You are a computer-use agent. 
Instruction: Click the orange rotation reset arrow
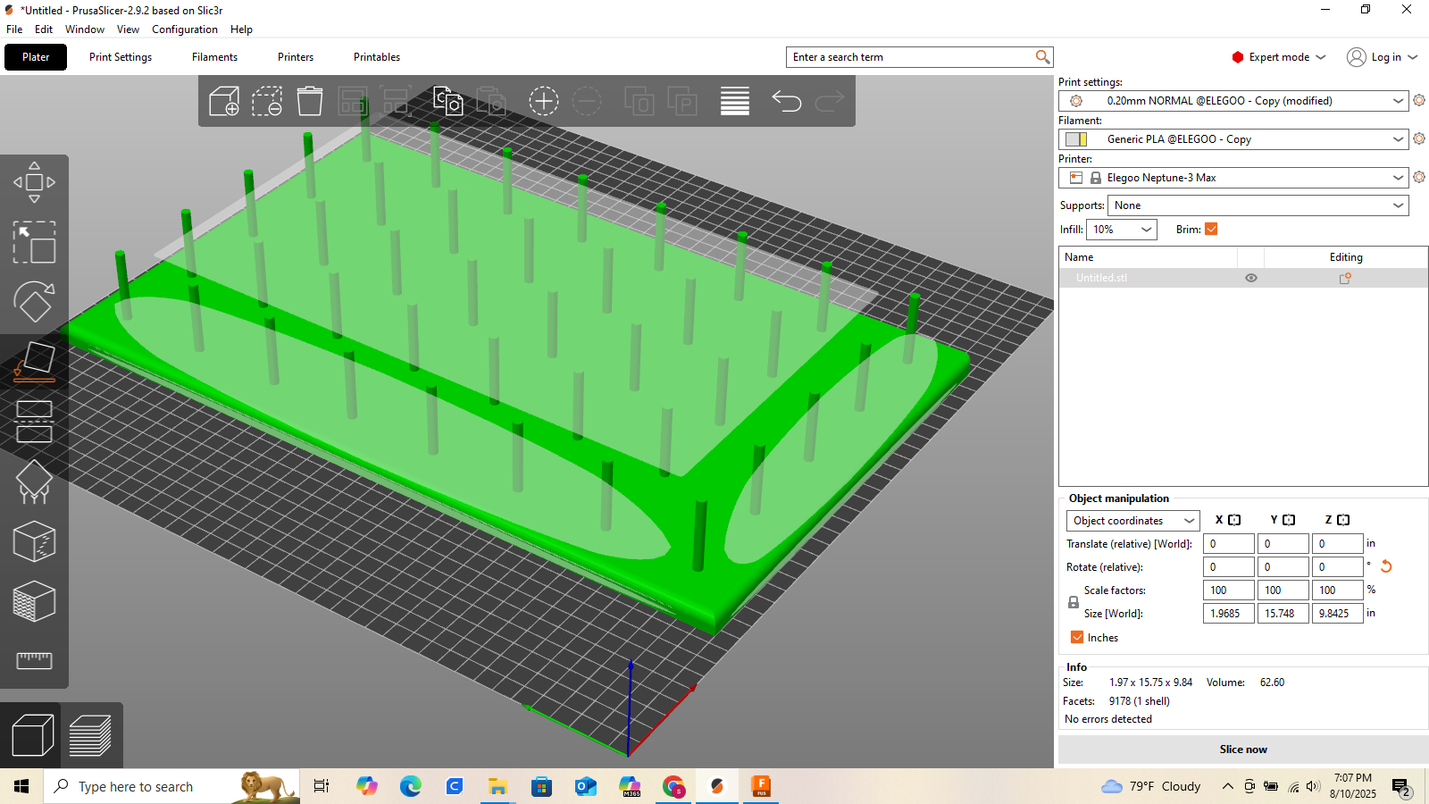(1386, 566)
